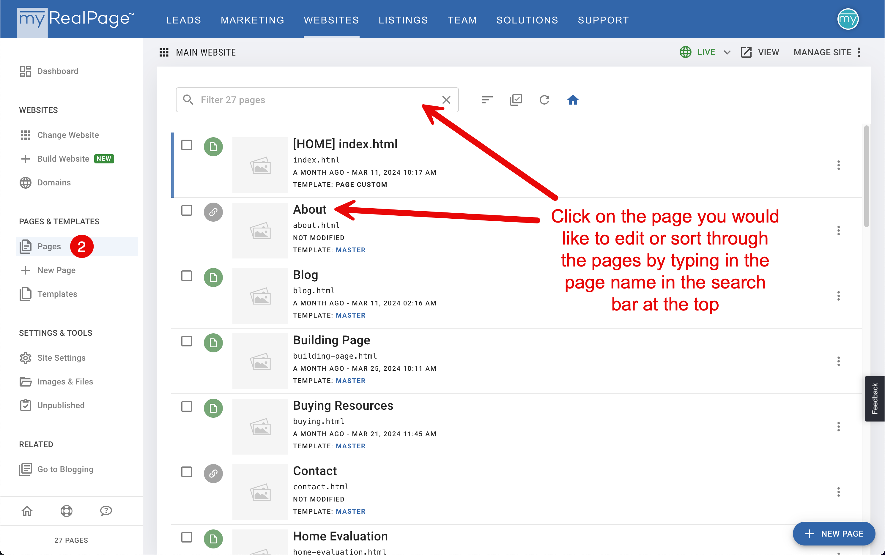Check the box for About page
This screenshot has width=885, height=555.
186,210
